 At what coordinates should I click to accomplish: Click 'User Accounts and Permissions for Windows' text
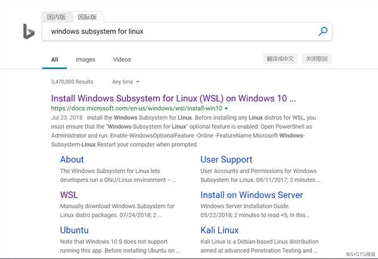pyautogui.click(x=258, y=171)
